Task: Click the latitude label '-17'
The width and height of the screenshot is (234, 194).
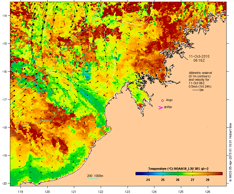Action: click(x=4, y=99)
